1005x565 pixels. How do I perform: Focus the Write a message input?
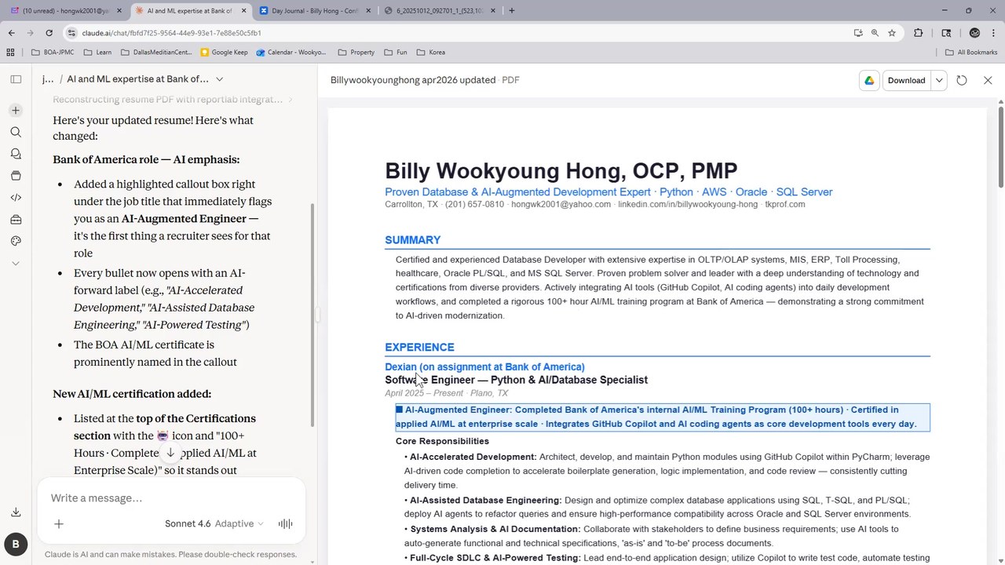(171, 498)
